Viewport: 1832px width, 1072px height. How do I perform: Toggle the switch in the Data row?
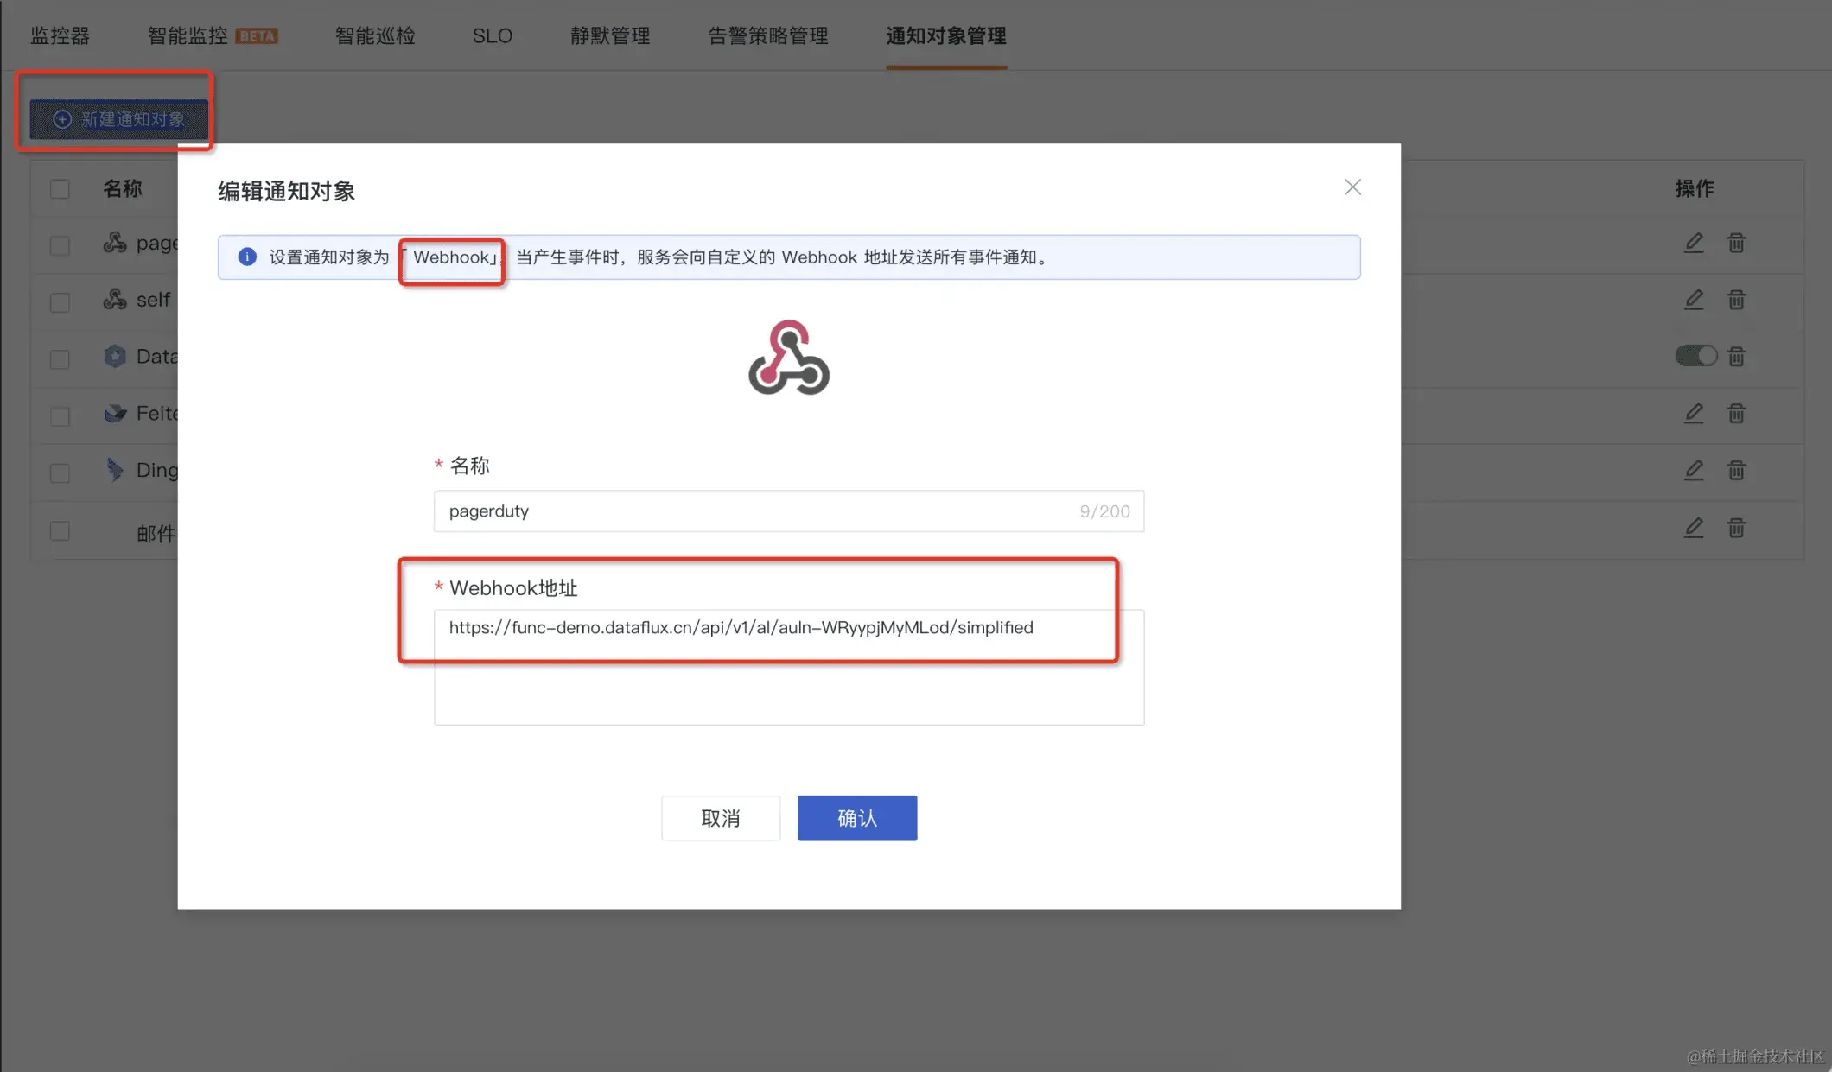(x=1695, y=356)
